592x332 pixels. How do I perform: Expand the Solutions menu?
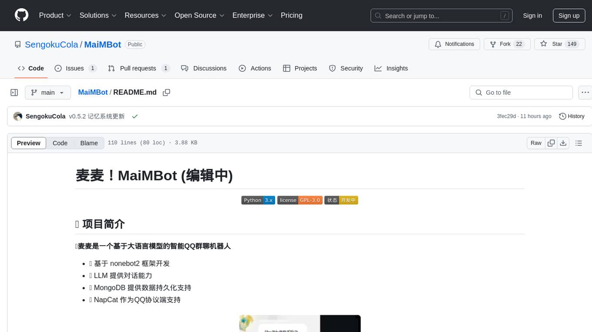98,15
